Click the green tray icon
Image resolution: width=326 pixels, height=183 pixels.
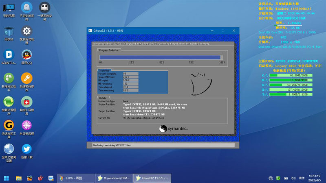point(278,178)
